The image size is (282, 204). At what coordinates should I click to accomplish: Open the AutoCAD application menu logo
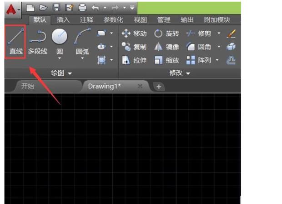point(13,10)
